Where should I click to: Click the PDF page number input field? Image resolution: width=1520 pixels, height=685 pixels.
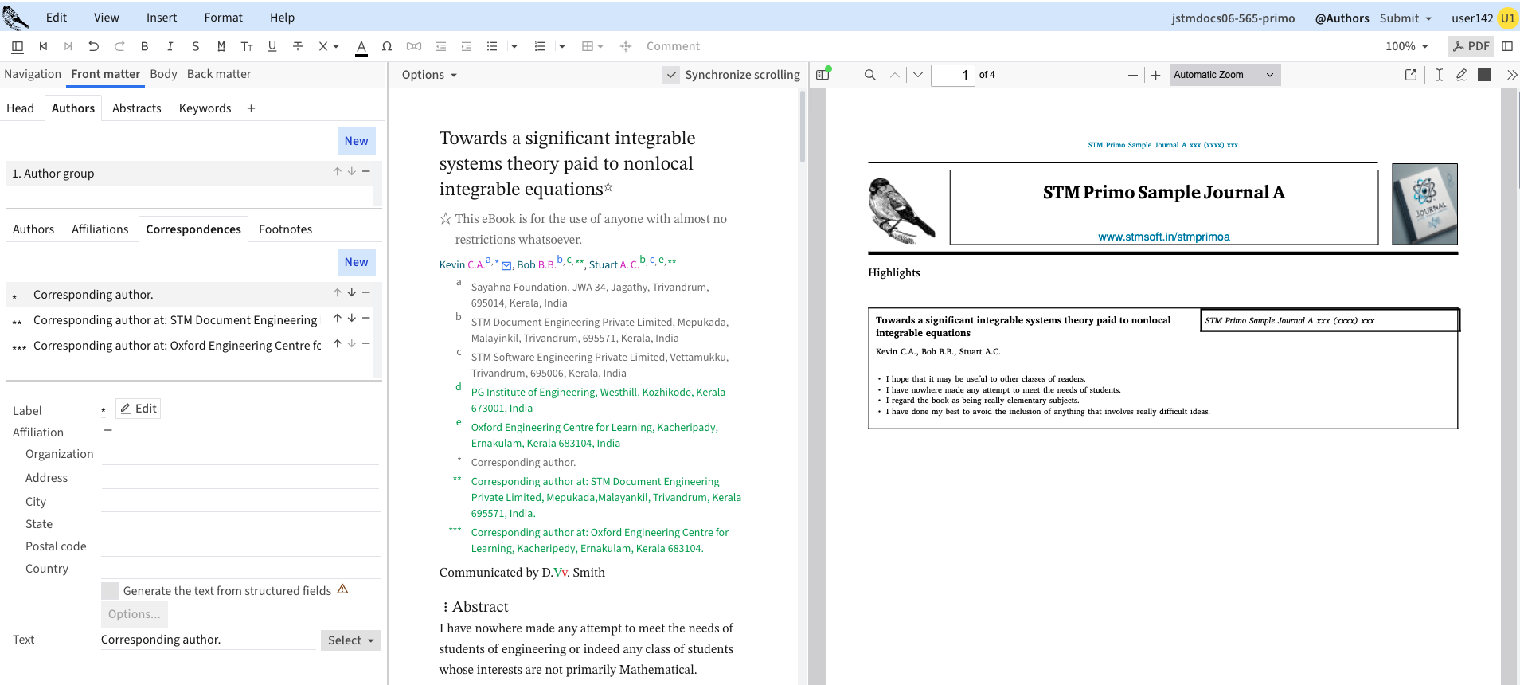(x=952, y=75)
